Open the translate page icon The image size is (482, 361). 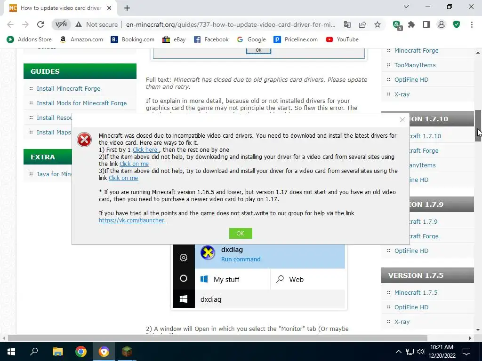[x=347, y=24]
